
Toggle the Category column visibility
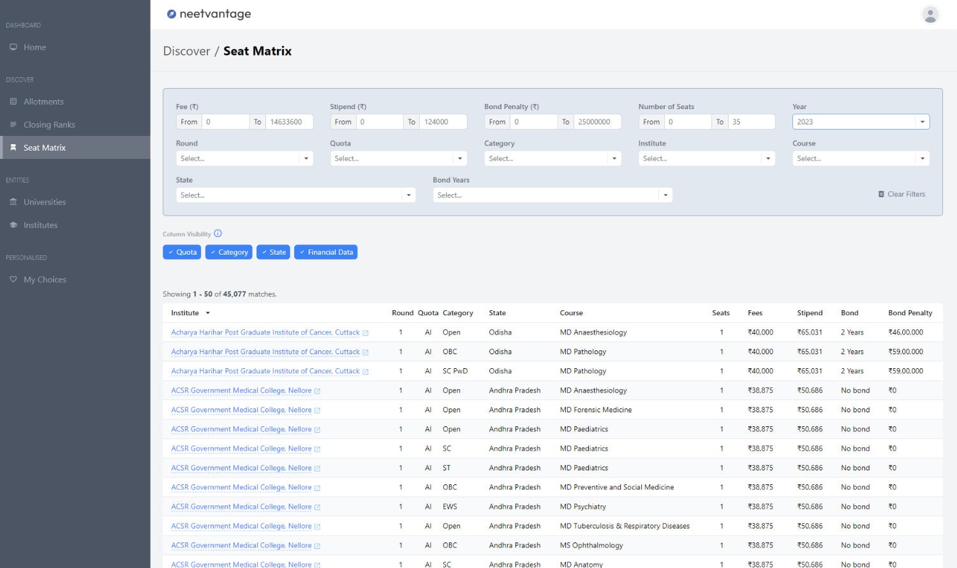[x=228, y=252]
